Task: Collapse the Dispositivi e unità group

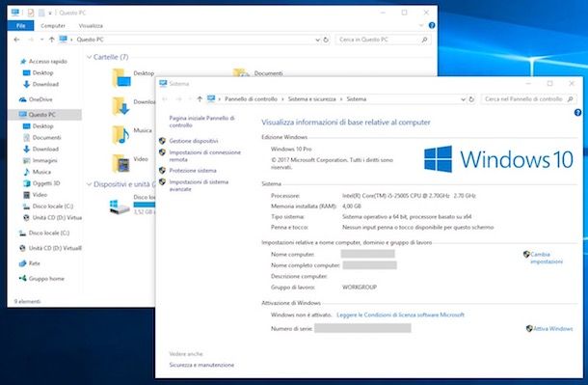Action: point(90,184)
